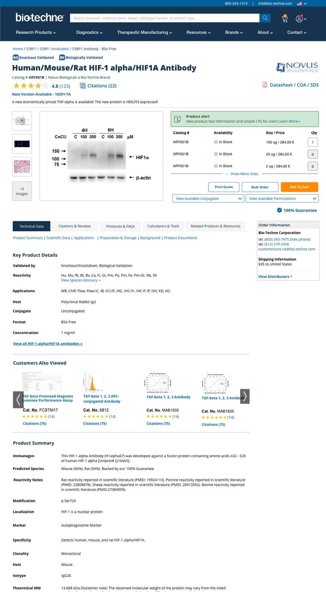
Task: Expand the Resources menu
Action: pos(199,32)
